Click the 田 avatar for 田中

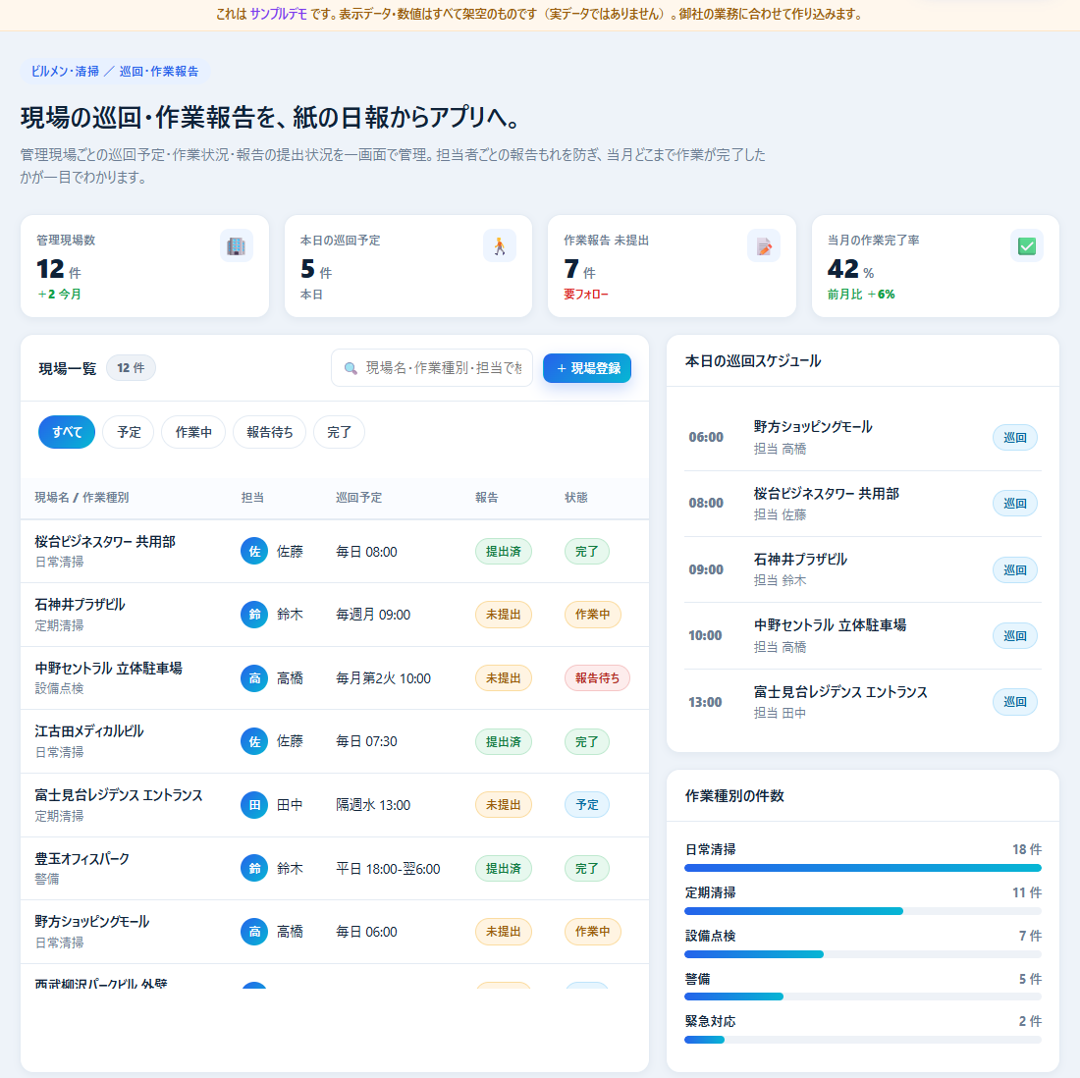254,804
